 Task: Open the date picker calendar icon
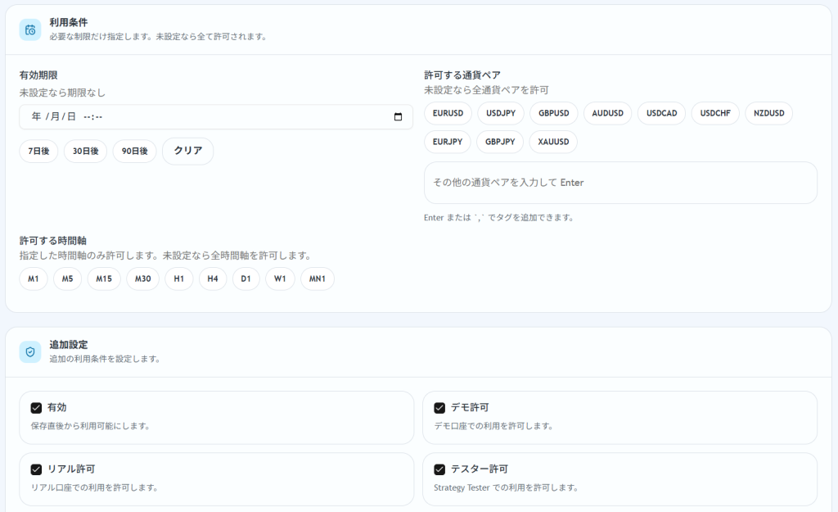point(398,117)
